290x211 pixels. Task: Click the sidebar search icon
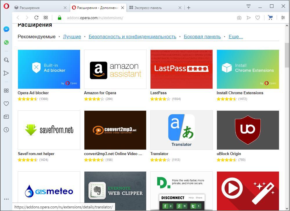coord(6,60)
